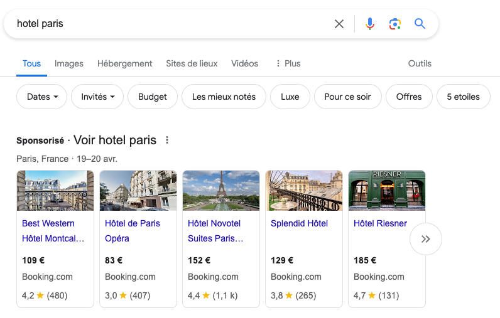Open the Hébergement tab
Image resolution: width=500 pixels, height=318 pixels.
tap(124, 64)
